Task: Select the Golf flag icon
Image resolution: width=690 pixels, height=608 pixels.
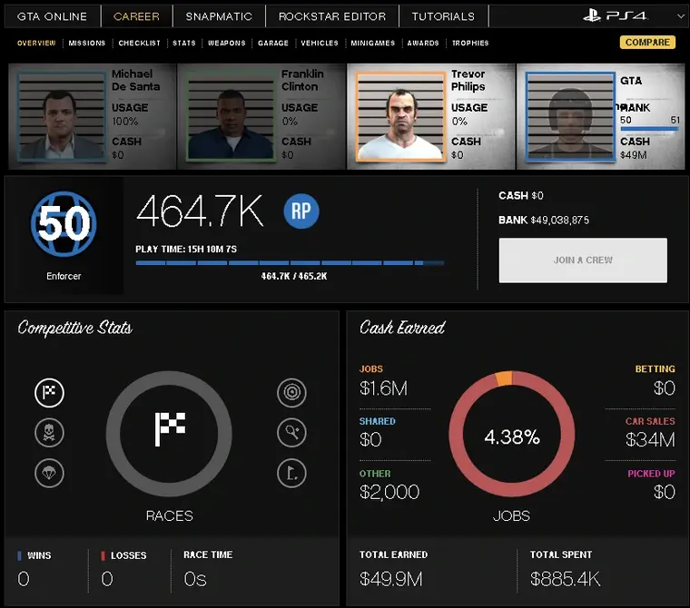Action: tap(291, 473)
